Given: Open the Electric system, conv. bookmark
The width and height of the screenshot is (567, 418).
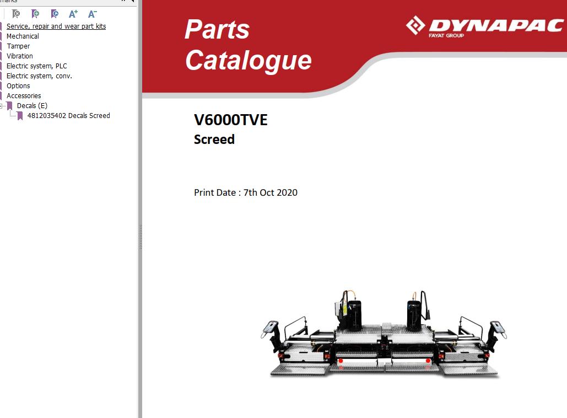Looking at the screenshot, I should [39, 76].
